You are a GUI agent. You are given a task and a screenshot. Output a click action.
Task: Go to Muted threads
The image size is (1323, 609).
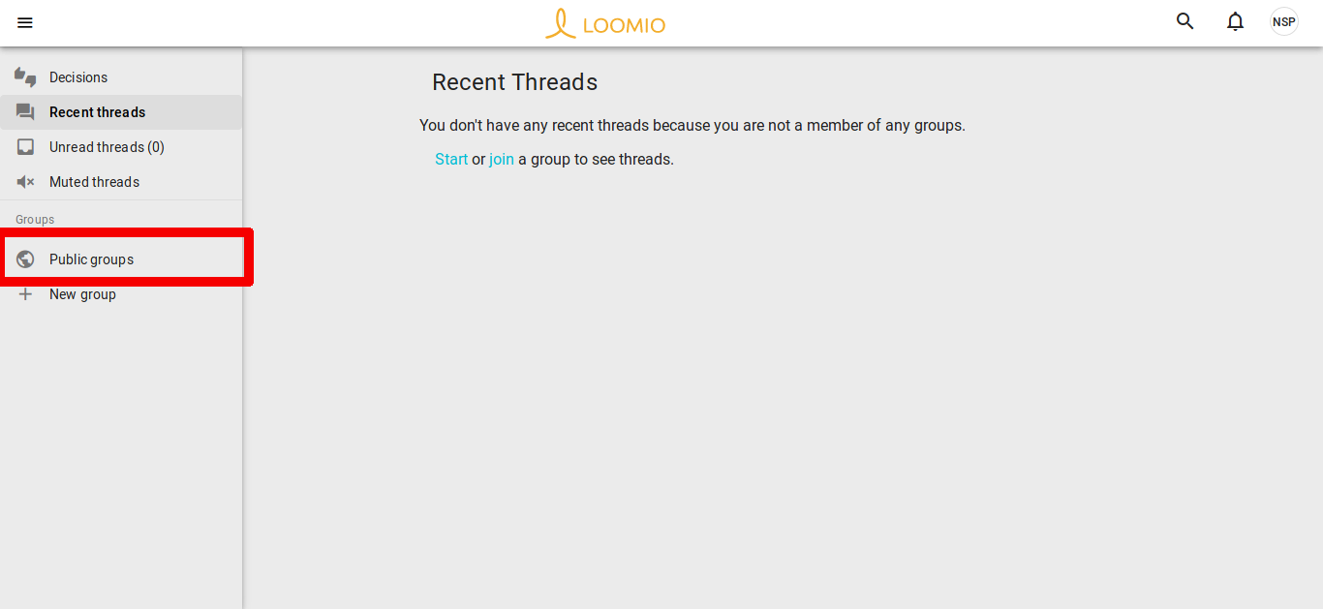[94, 182]
